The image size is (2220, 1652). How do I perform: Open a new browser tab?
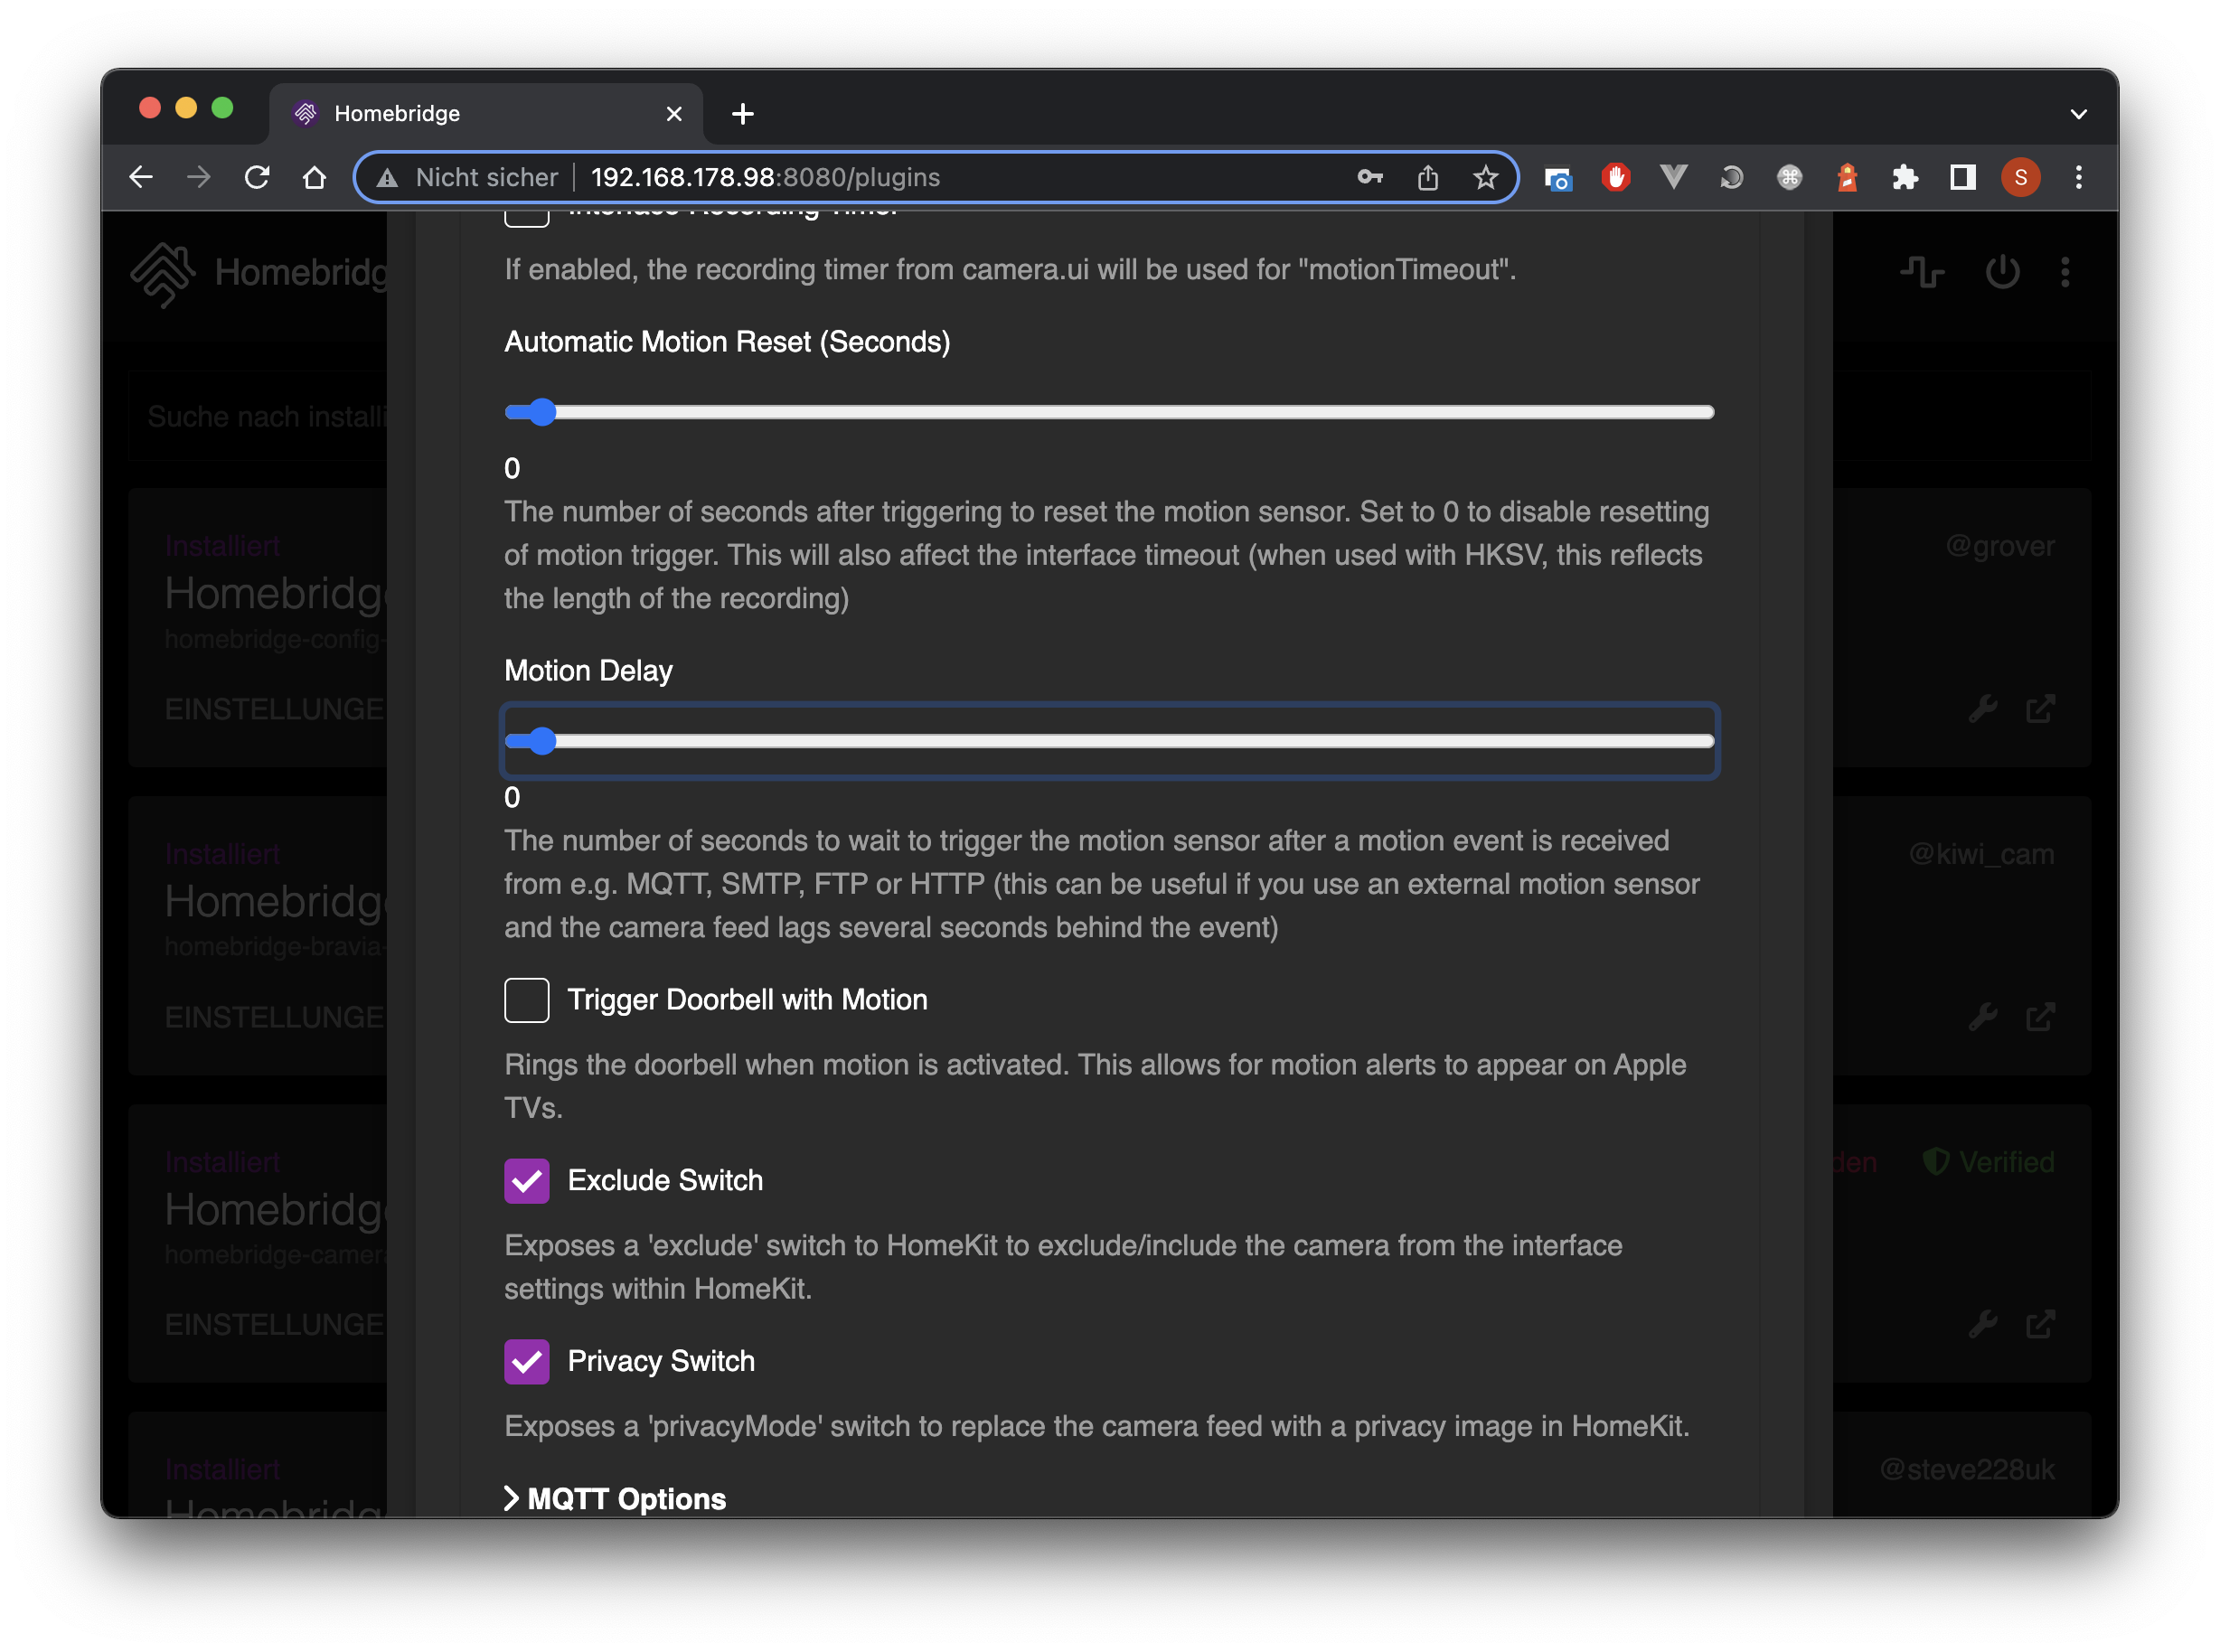tap(742, 114)
